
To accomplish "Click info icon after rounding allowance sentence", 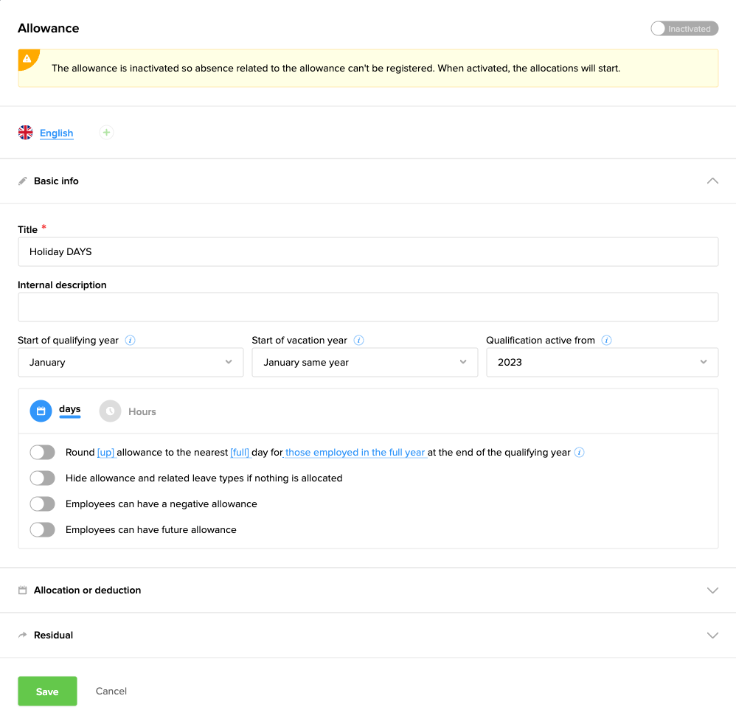I will [x=580, y=453].
